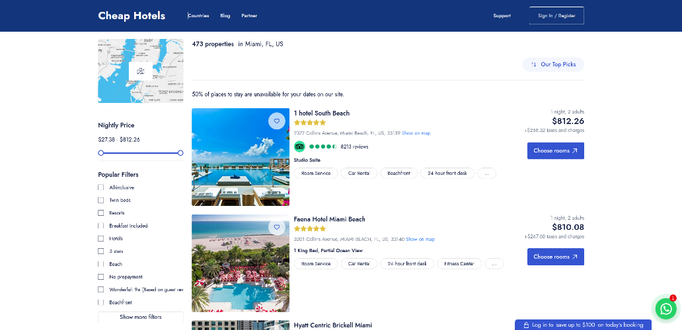Screen dimensions: 682x330
Task: Click the minimum nightly price slider handle
Action: [101, 153]
